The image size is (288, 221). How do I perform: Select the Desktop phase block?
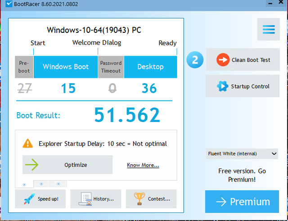(150, 67)
